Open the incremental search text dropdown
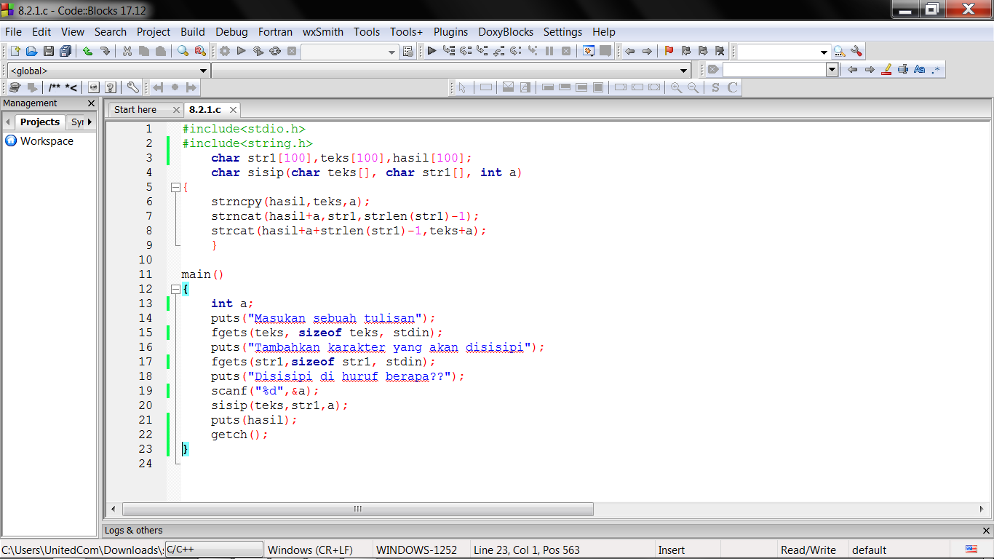 tap(832, 69)
